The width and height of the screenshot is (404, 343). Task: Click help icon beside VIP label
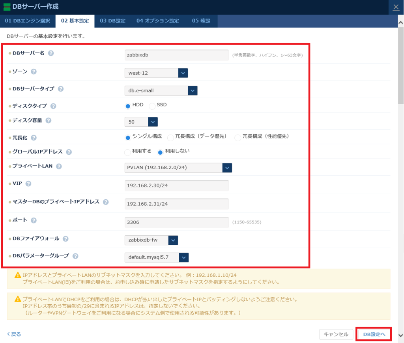click(x=28, y=184)
